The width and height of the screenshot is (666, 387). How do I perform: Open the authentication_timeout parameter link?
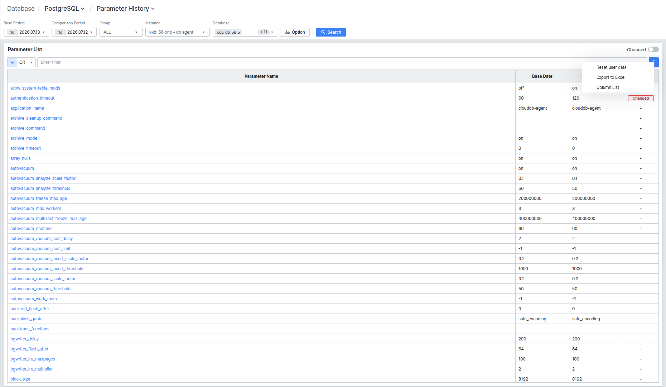[x=32, y=98]
